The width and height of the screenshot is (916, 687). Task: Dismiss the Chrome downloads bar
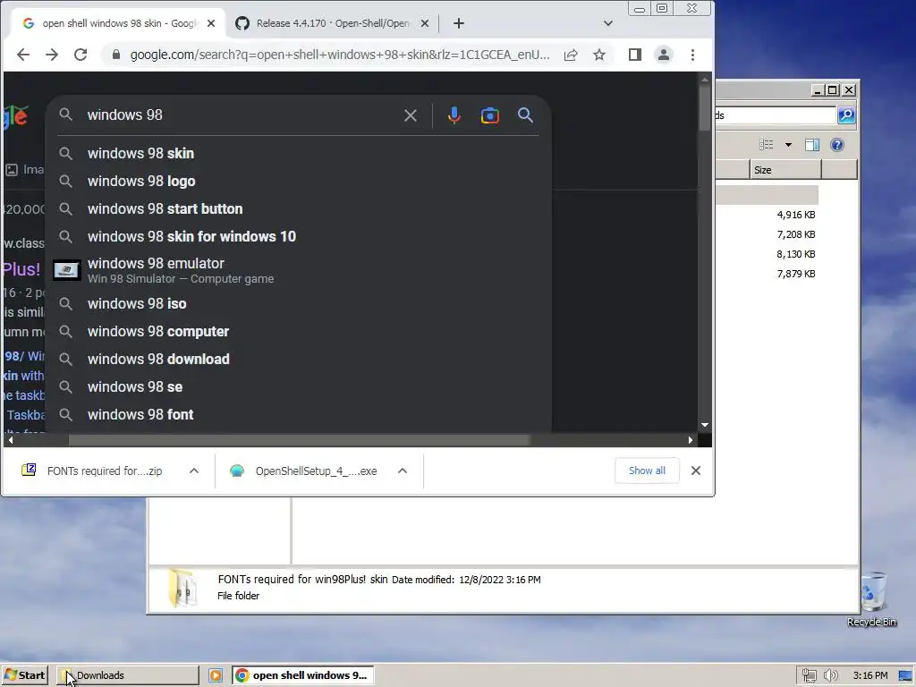696,471
